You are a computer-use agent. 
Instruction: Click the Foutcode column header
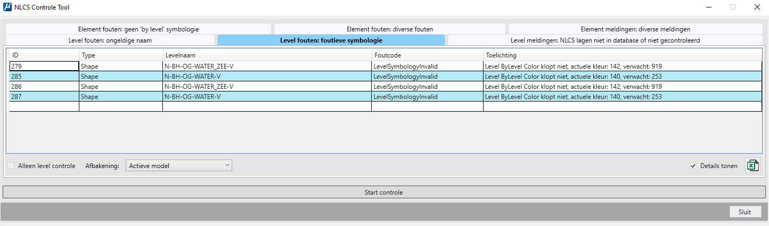click(427, 55)
